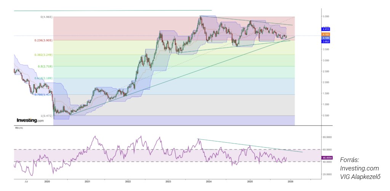The image size is (390, 191).
Task: Click the light-blue 4.109 price tag
Action: click(326, 38)
